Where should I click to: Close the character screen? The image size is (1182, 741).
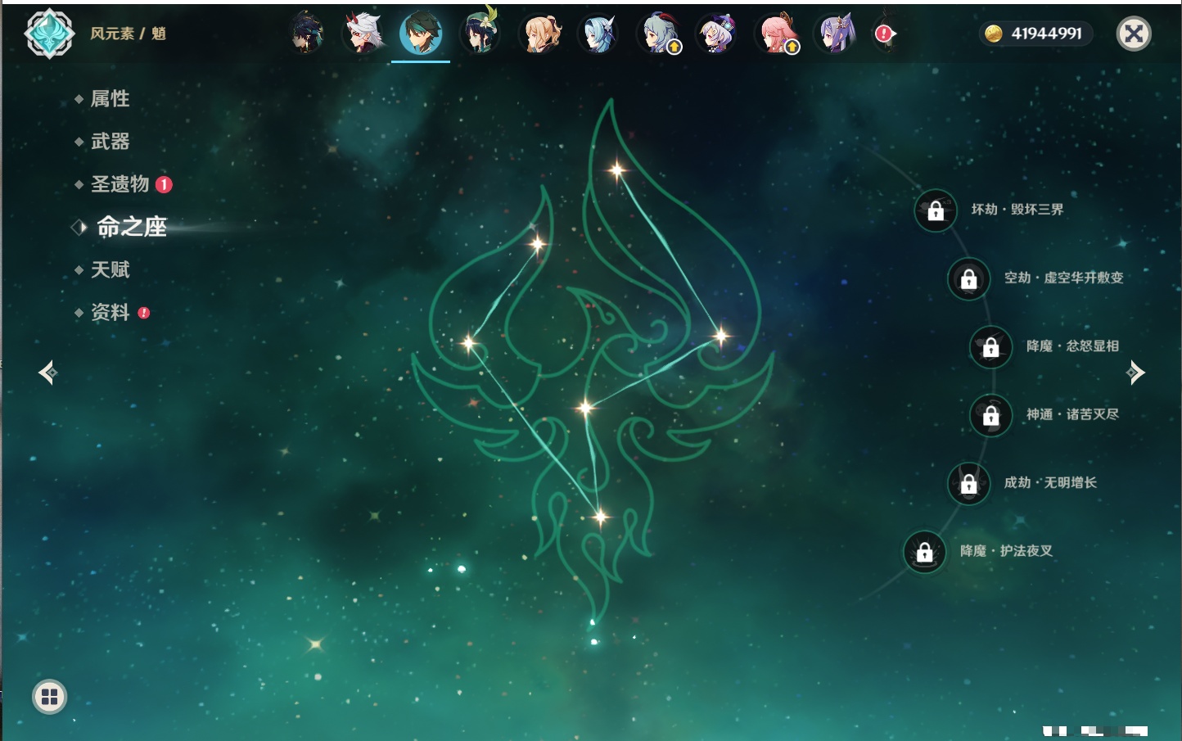(x=1134, y=34)
